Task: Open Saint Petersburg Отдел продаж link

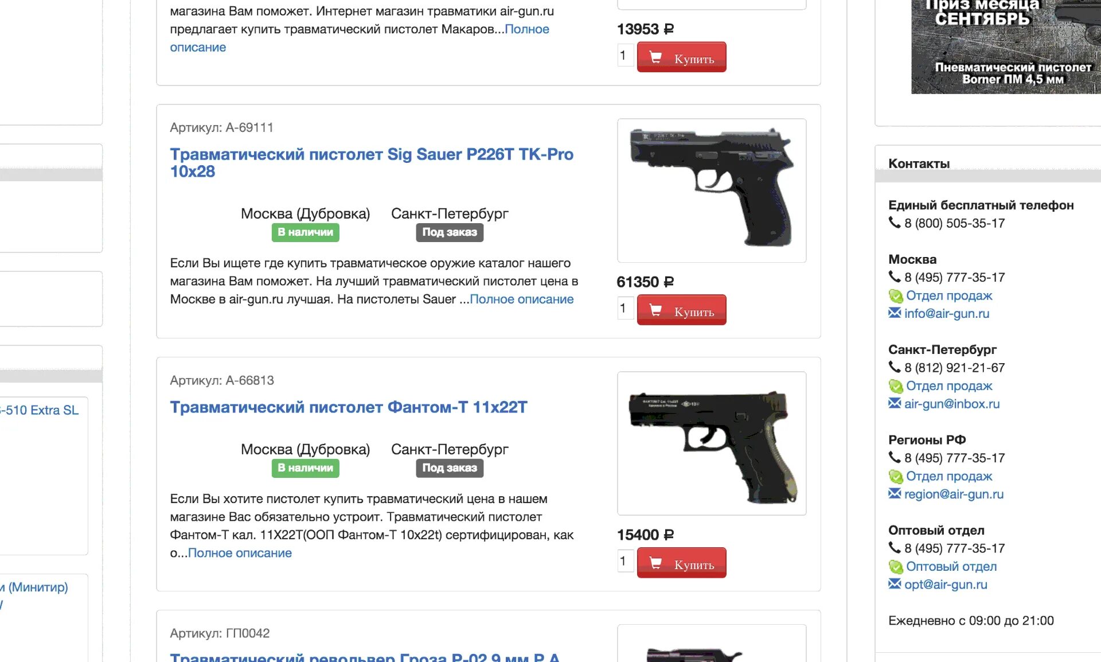Action: pyautogui.click(x=949, y=386)
